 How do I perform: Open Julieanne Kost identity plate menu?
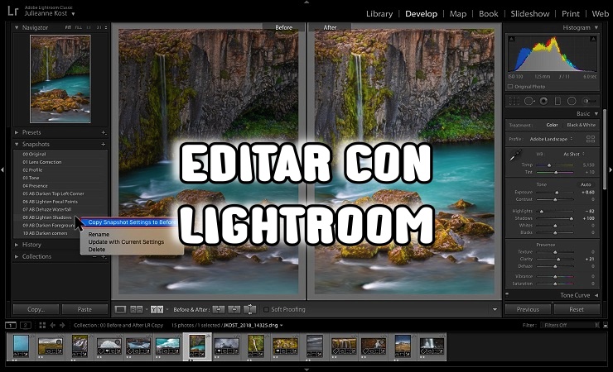tap(49, 13)
